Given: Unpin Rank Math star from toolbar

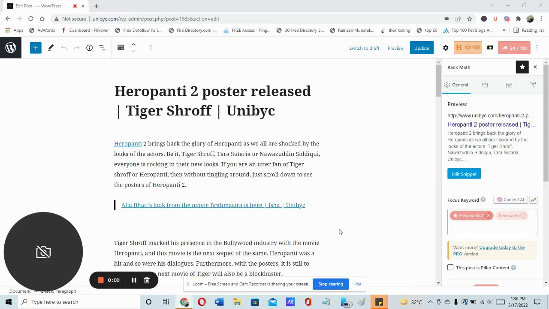Looking at the screenshot, I should [x=522, y=67].
